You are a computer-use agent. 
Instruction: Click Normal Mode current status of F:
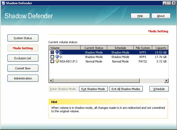tap(94, 61)
